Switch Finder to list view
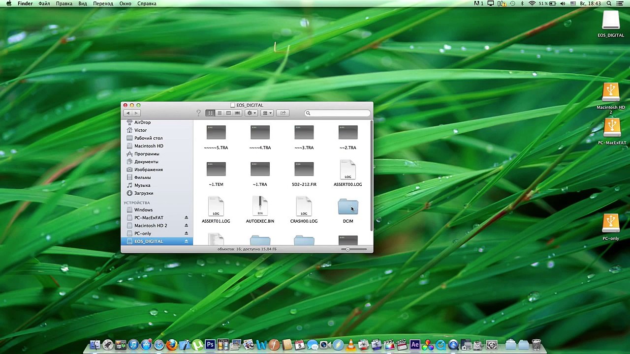The height and width of the screenshot is (354, 630). 220,113
